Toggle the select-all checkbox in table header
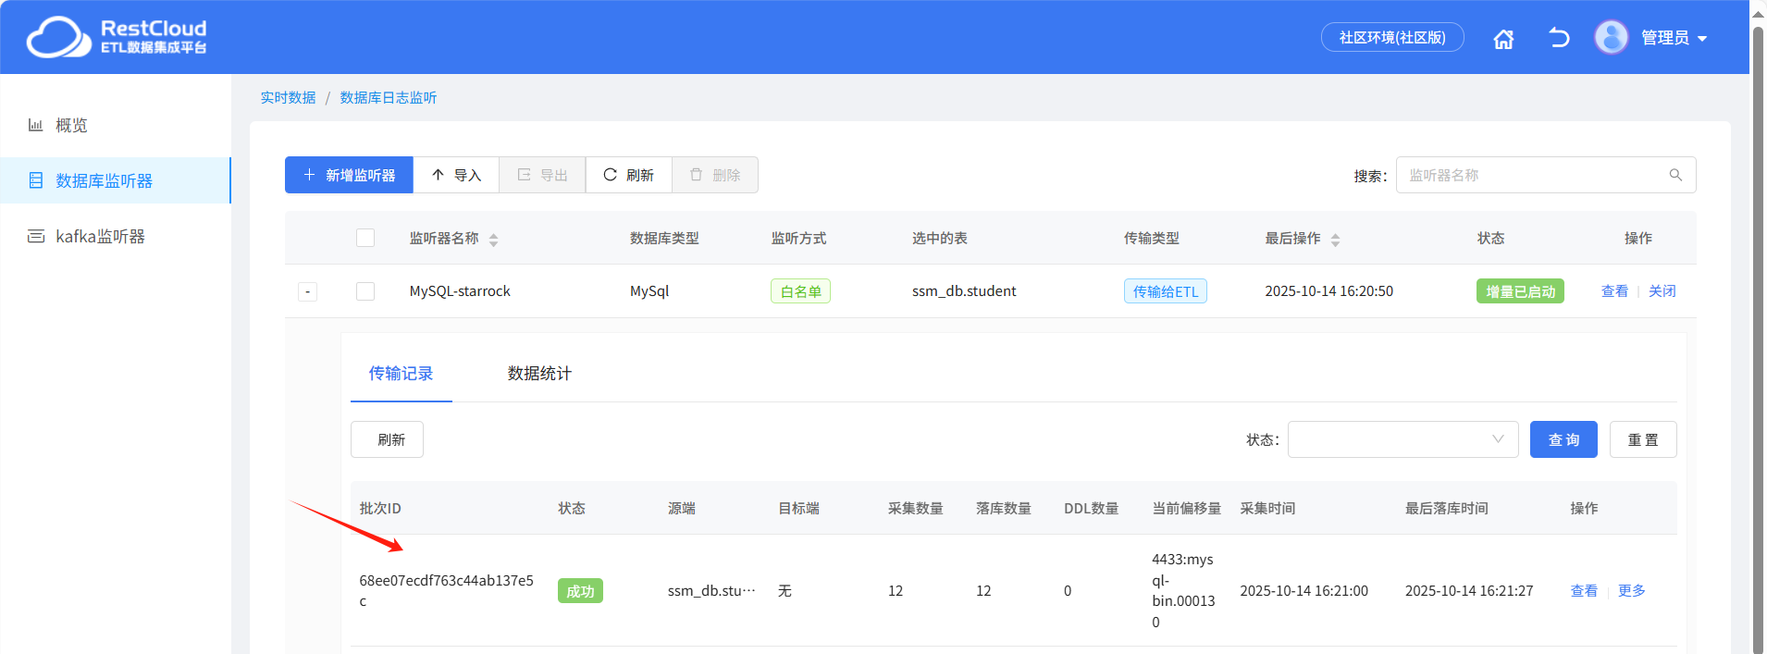1767x654 pixels. pyautogui.click(x=365, y=238)
